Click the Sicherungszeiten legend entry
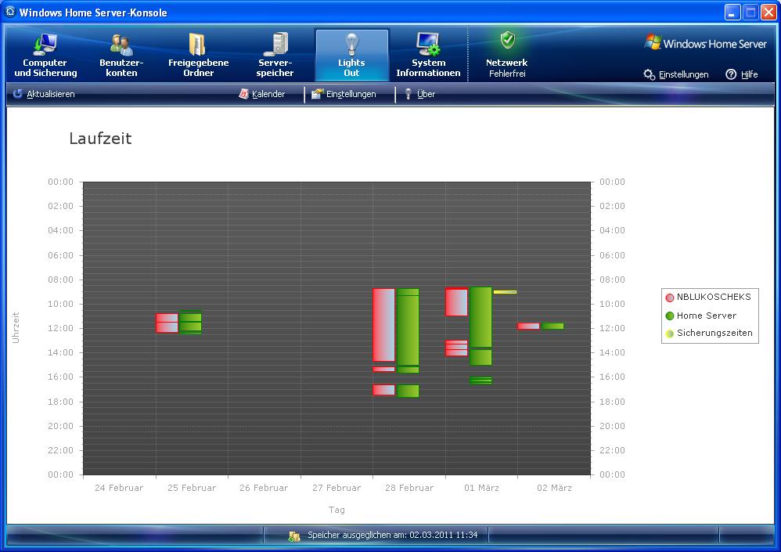 [709, 334]
